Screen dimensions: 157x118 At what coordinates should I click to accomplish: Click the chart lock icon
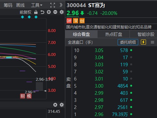click(36, 12)
